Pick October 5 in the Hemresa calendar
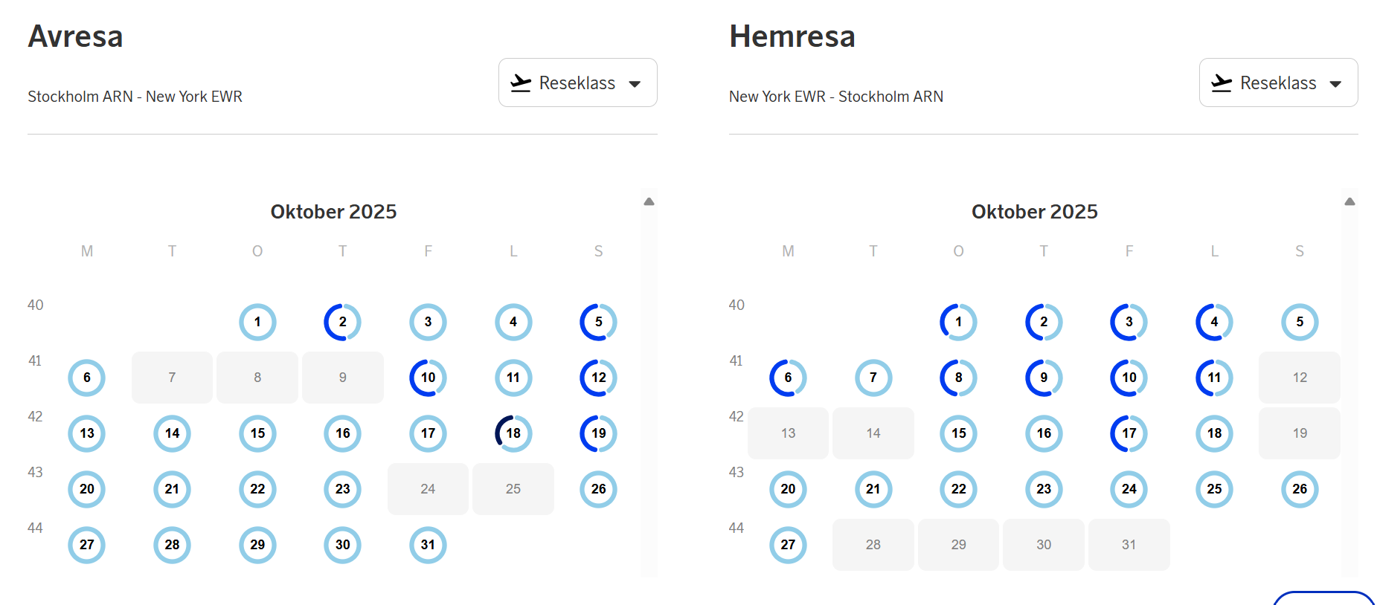Screen dimensions: 1380x605 tap(1300, 322)
